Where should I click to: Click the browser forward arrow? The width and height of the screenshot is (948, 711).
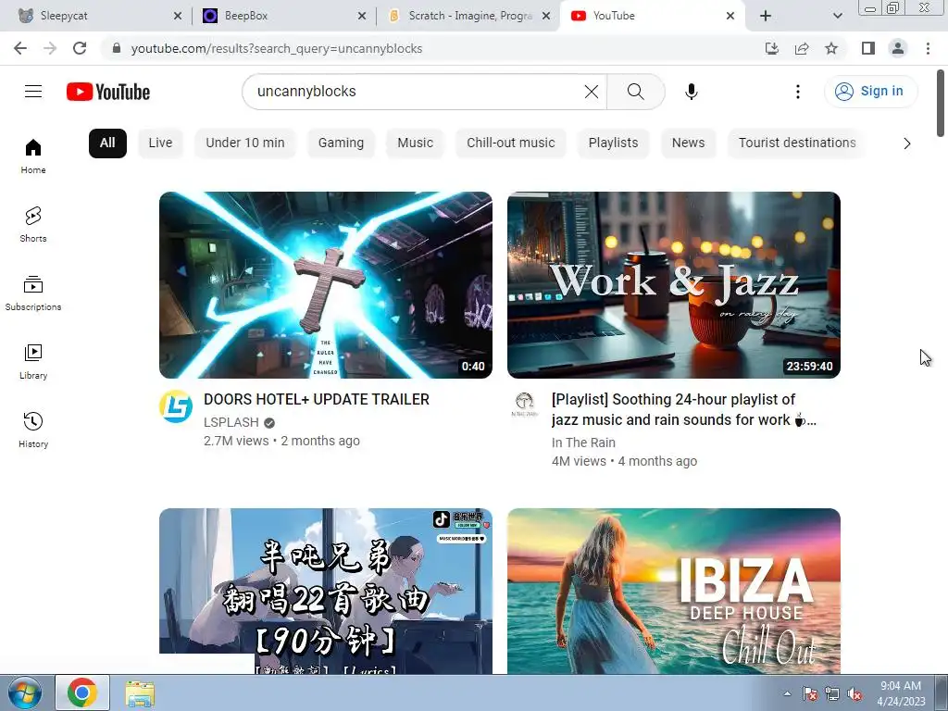[50, 48]
